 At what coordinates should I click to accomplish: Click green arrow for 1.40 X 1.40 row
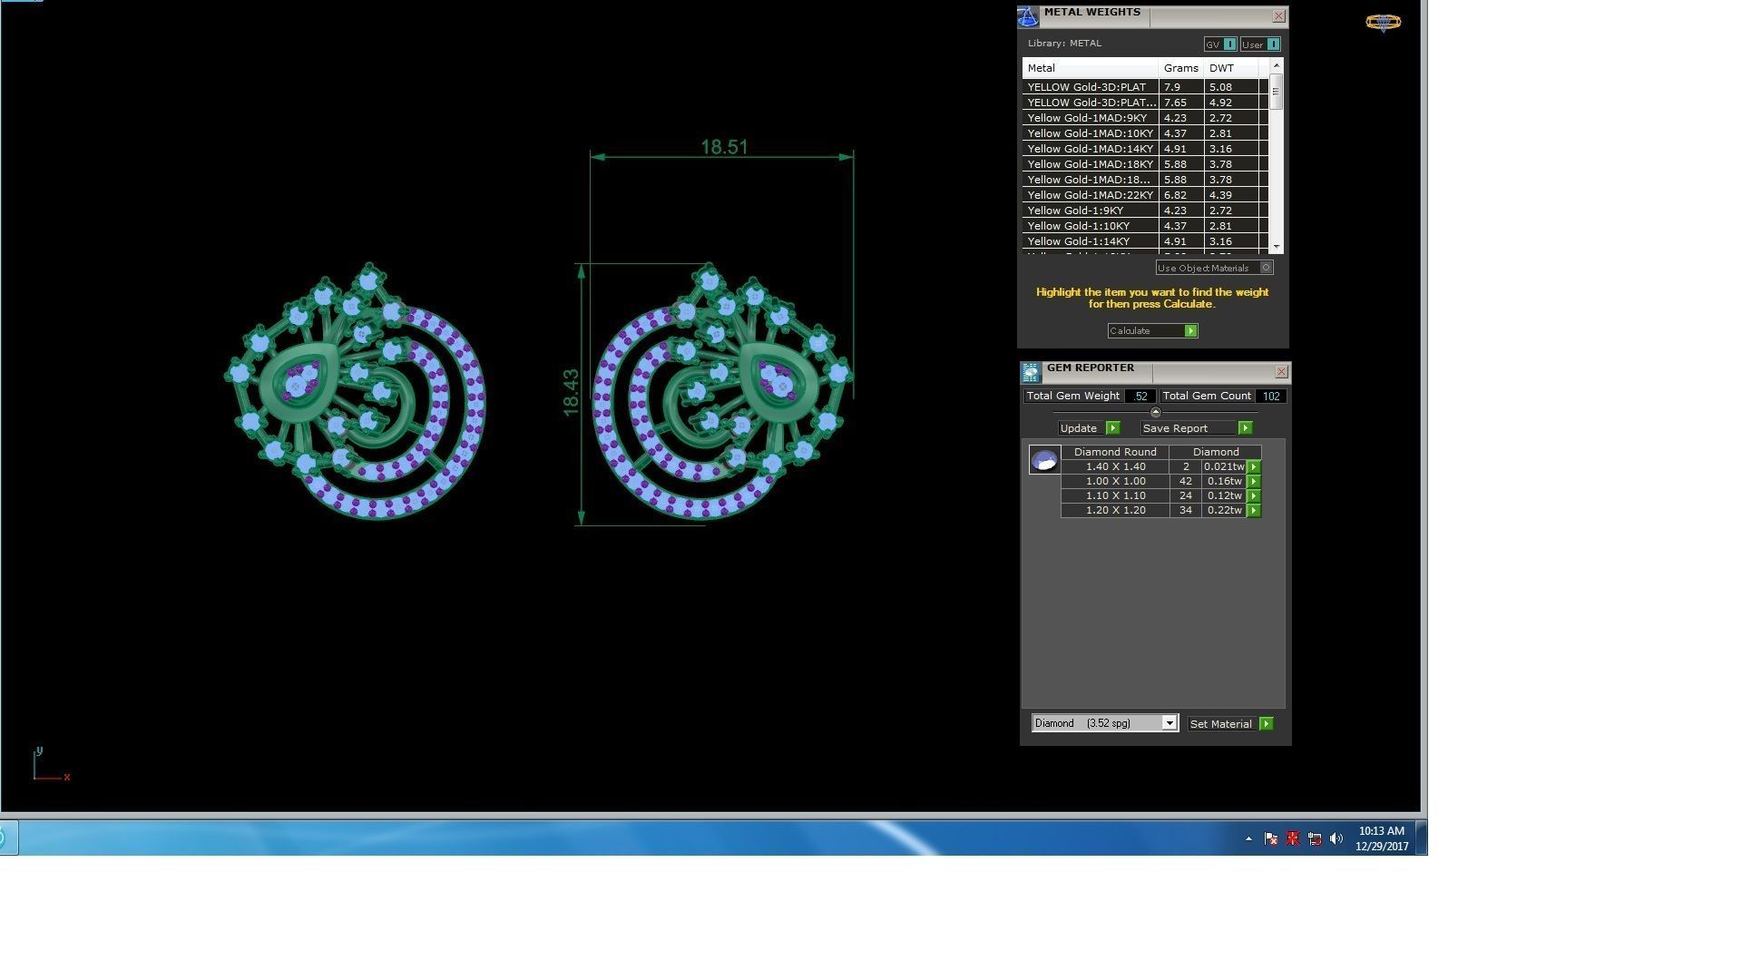pos(1254,466)
